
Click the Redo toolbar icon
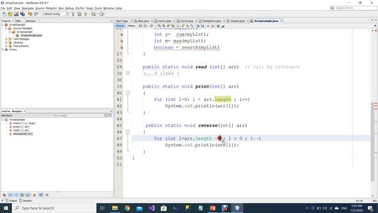tap(36, 14)
